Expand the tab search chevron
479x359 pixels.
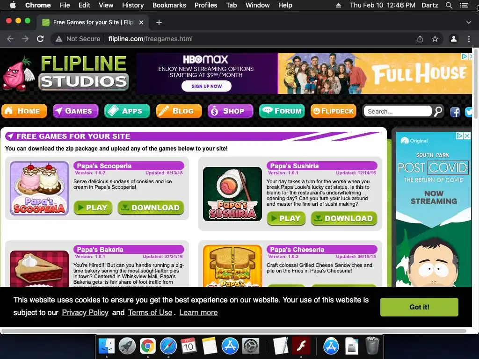click(x=469, y=22)
